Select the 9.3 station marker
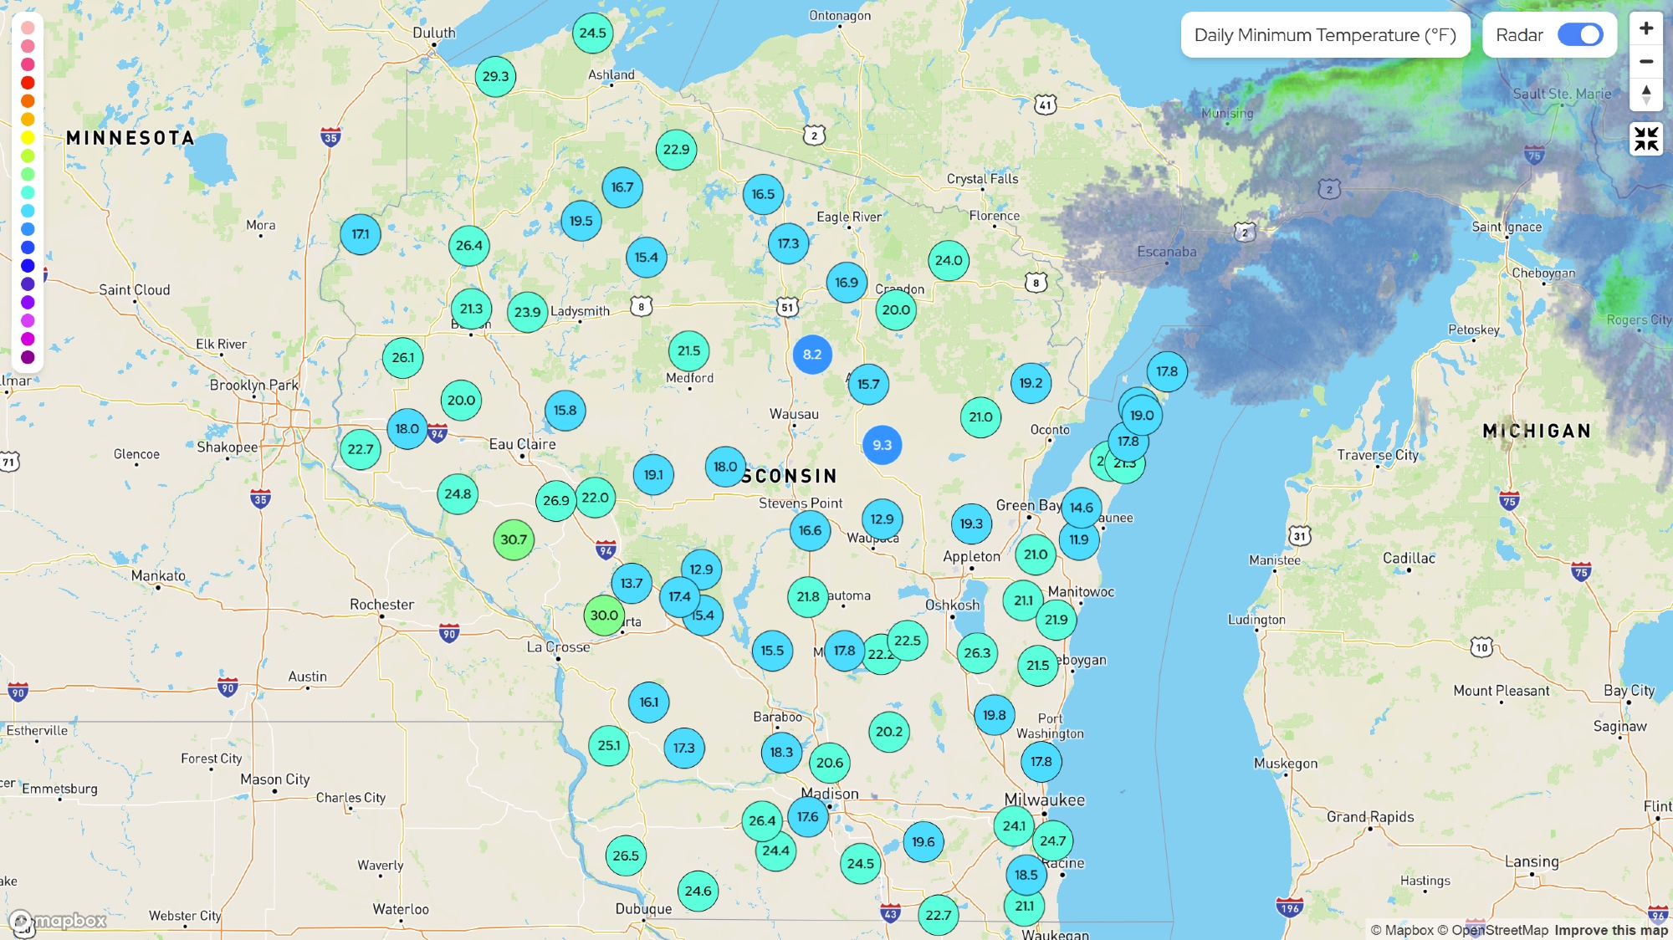 [883, 445]
